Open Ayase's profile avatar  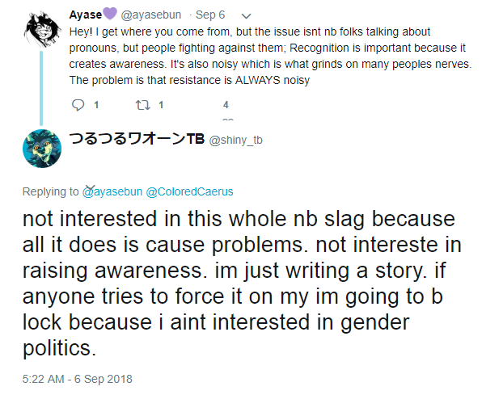[x=42, y=29]
